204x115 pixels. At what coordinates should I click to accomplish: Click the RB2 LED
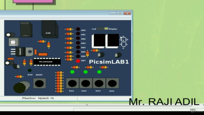coord(78,38)
